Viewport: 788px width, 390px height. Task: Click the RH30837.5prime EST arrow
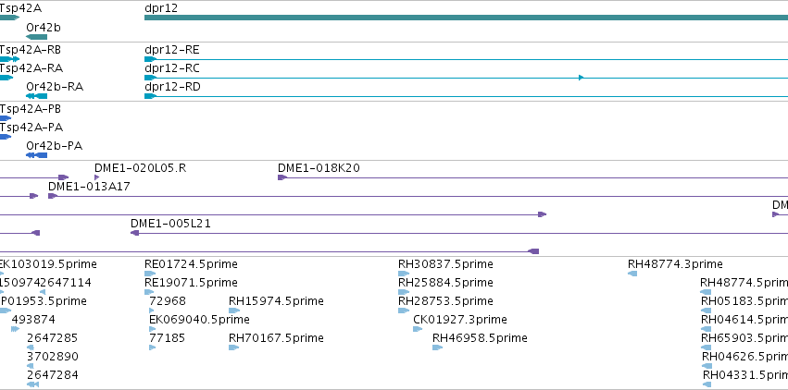pos(404,274)
